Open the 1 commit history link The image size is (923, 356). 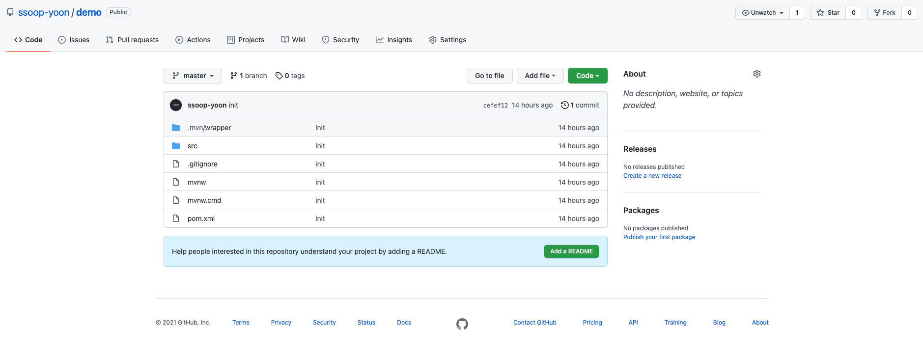point(580,105)
